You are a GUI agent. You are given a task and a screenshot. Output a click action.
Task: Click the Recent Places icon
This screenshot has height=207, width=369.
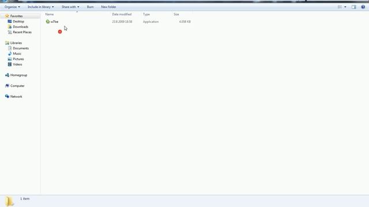(x=10, y=32)
